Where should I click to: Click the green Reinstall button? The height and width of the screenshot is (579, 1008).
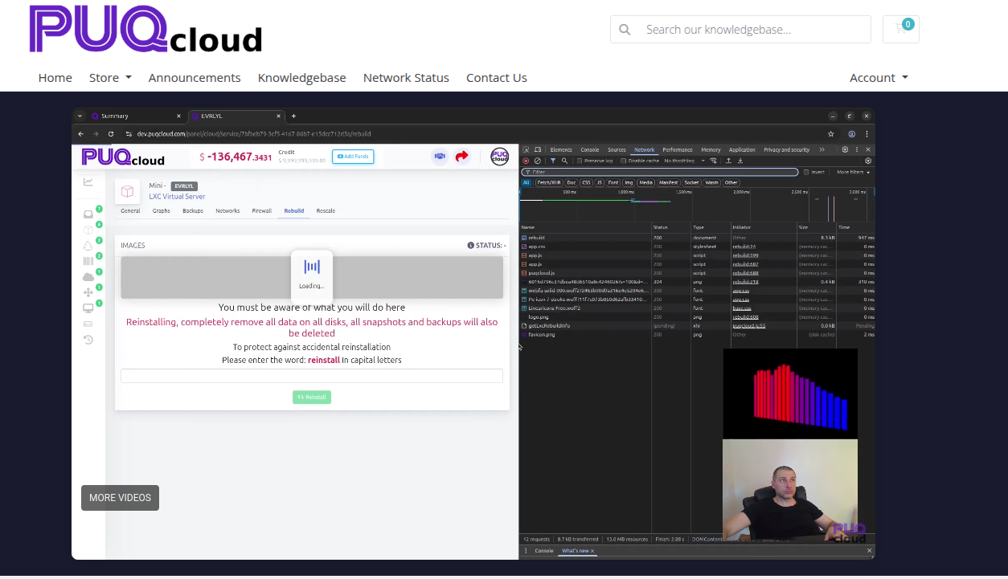[312, 397]
